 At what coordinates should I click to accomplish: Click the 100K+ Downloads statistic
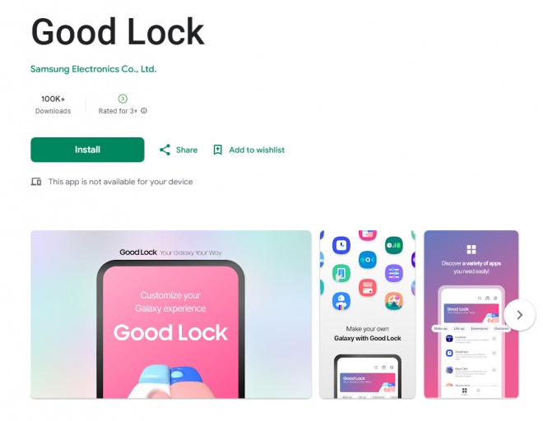(53, 104)
